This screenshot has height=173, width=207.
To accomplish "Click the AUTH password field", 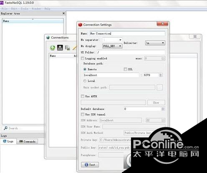I will (x=113, y=103).
